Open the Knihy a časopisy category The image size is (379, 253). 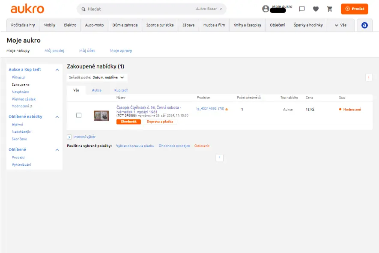point(247,25)
